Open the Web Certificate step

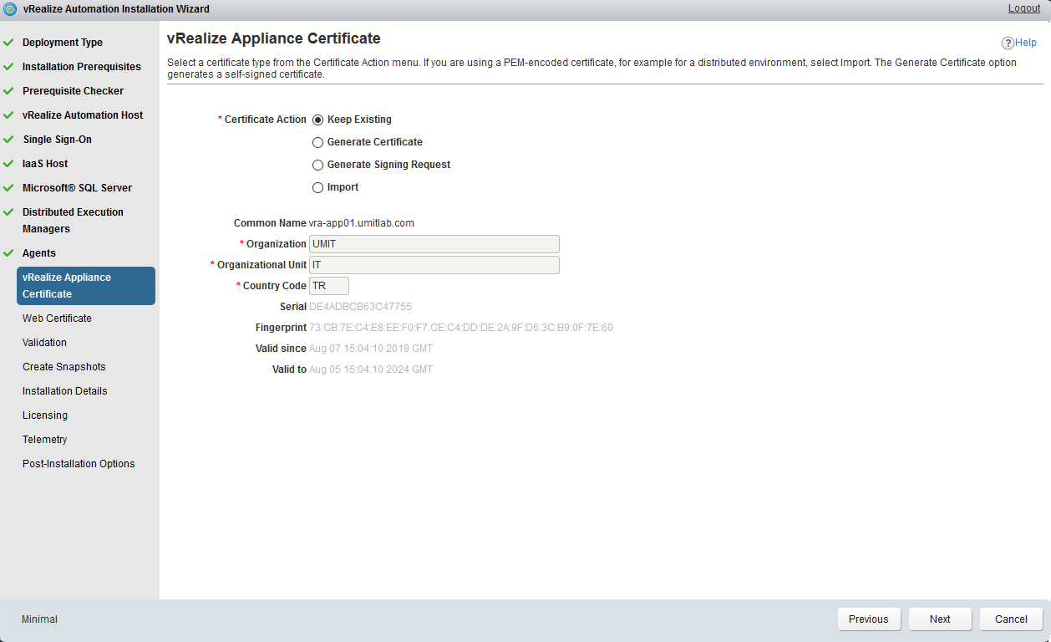[57, 318]
